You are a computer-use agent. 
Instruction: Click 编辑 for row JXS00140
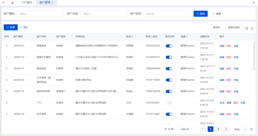pyautogui.click(x=222, y=80)
